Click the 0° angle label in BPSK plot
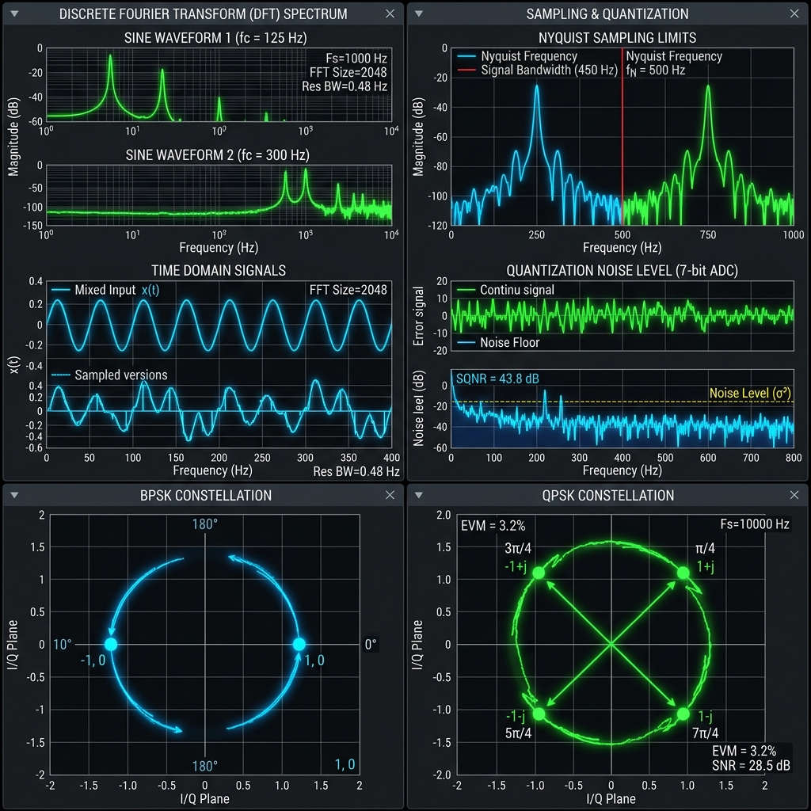Viewport: 811px width, 811px height. coord(371,645)
